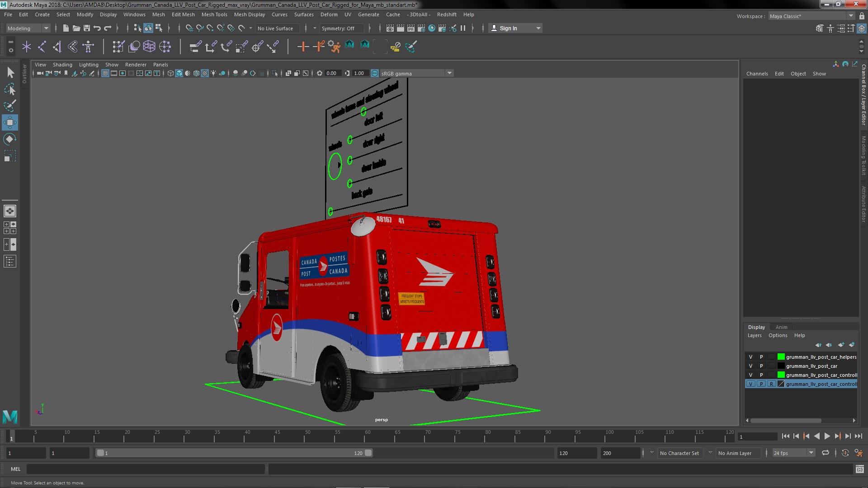The width and height of the screenshot is (868, 488).
Task: Select the arrow Select tool
Action: click(x=10, y=72)
